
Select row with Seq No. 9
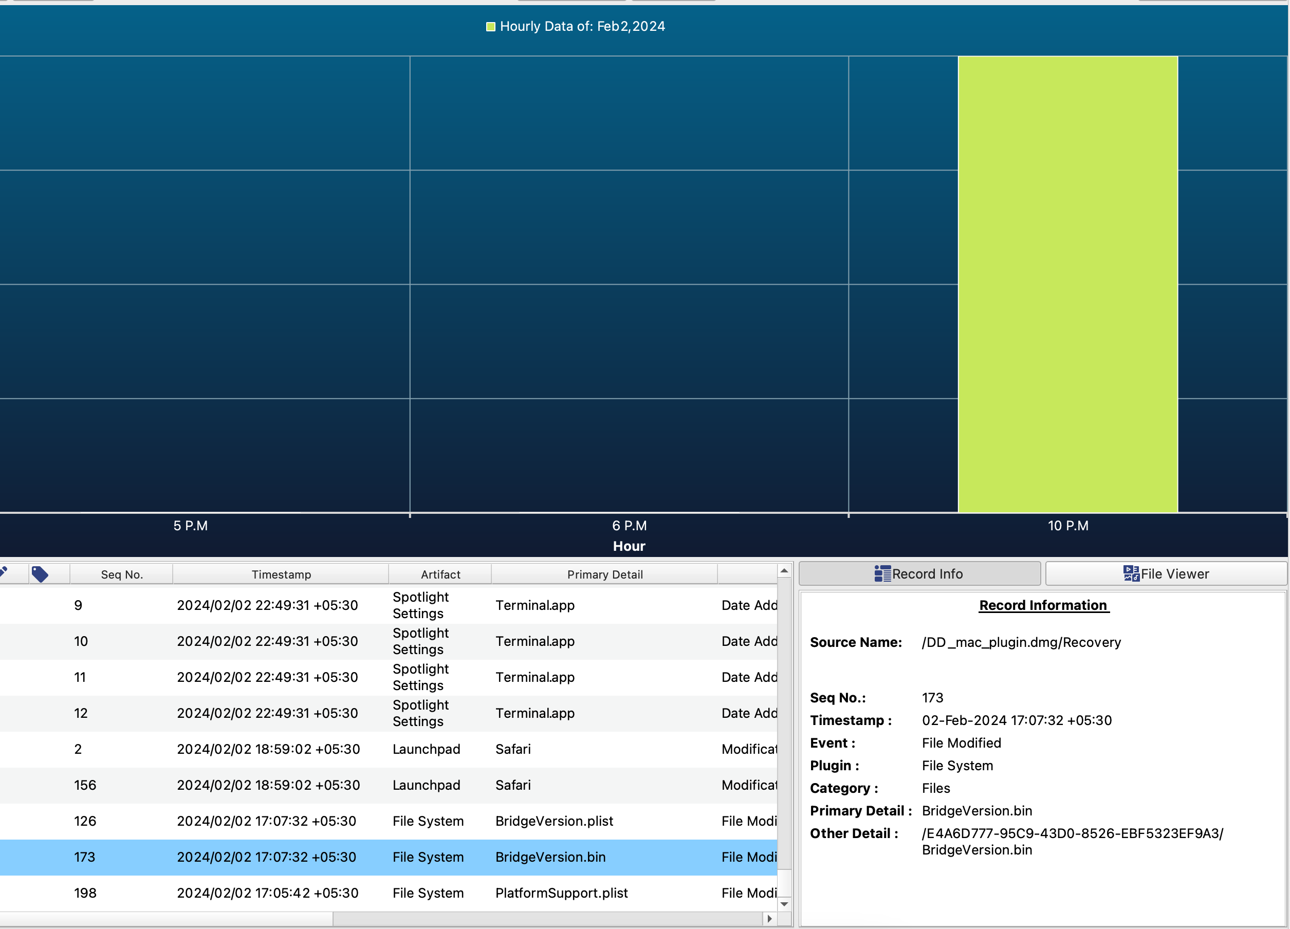(x=389, y=605)
